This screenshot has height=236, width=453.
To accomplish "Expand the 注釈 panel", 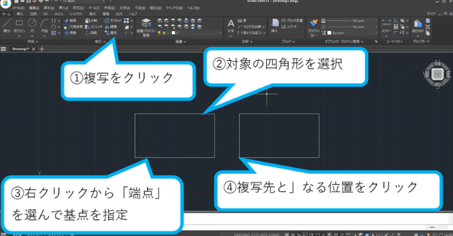I will (247, 41).
